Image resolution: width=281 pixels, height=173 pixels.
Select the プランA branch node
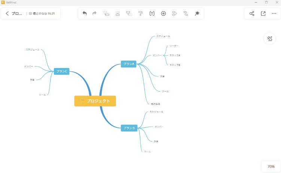point(129,64)
